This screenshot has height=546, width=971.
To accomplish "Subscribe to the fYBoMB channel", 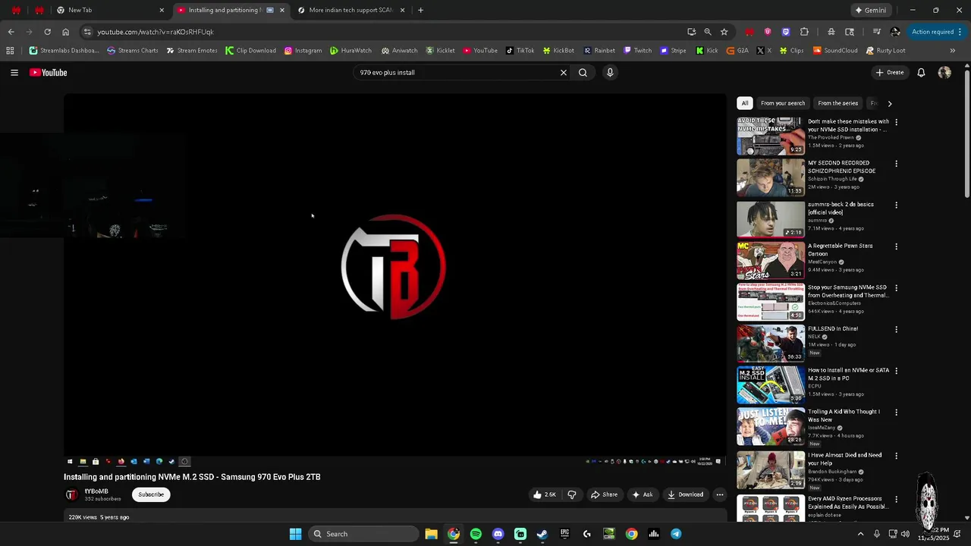I will click(x=151, y=494).
